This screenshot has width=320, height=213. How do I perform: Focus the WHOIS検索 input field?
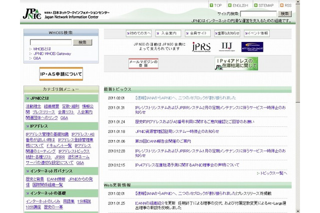tap(51, 42)
